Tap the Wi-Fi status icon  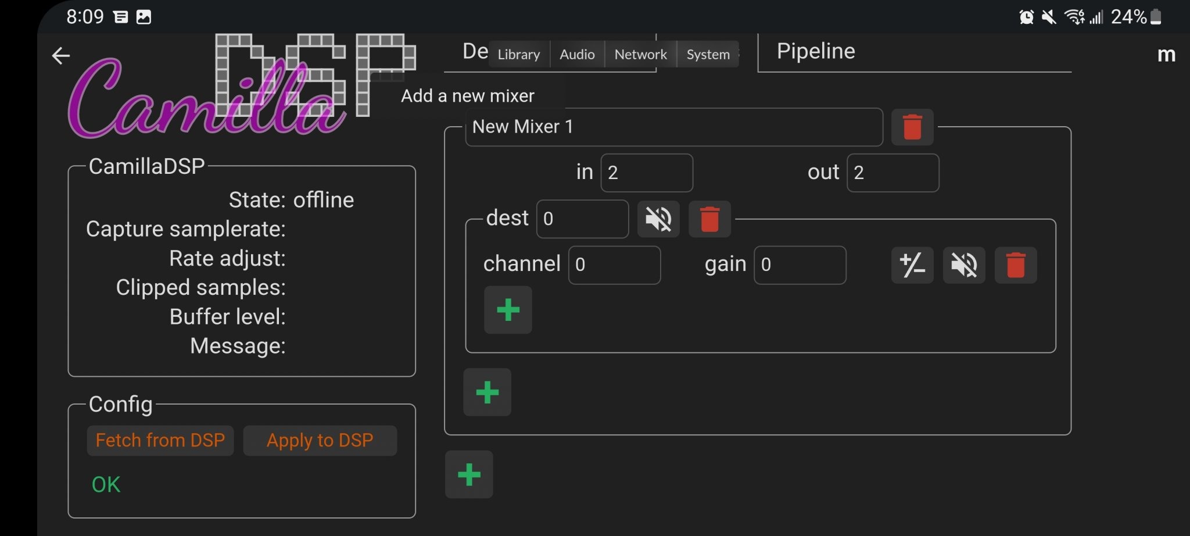point(1074,17)
